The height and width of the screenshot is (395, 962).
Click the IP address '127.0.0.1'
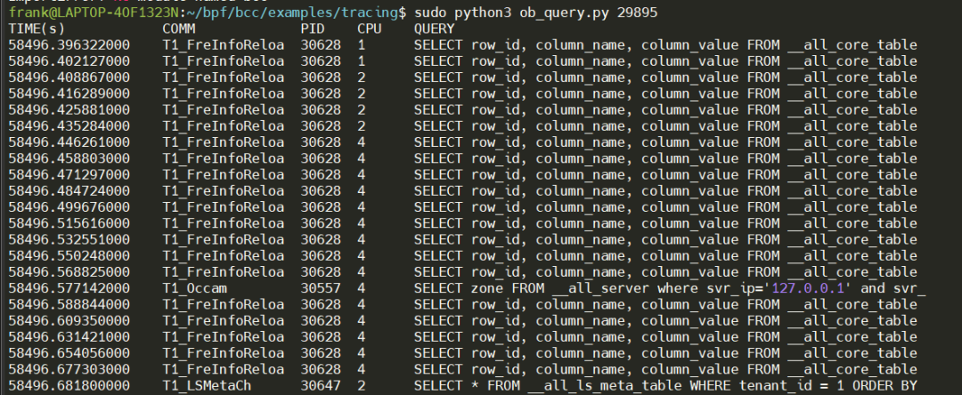[x=809, y=288]
